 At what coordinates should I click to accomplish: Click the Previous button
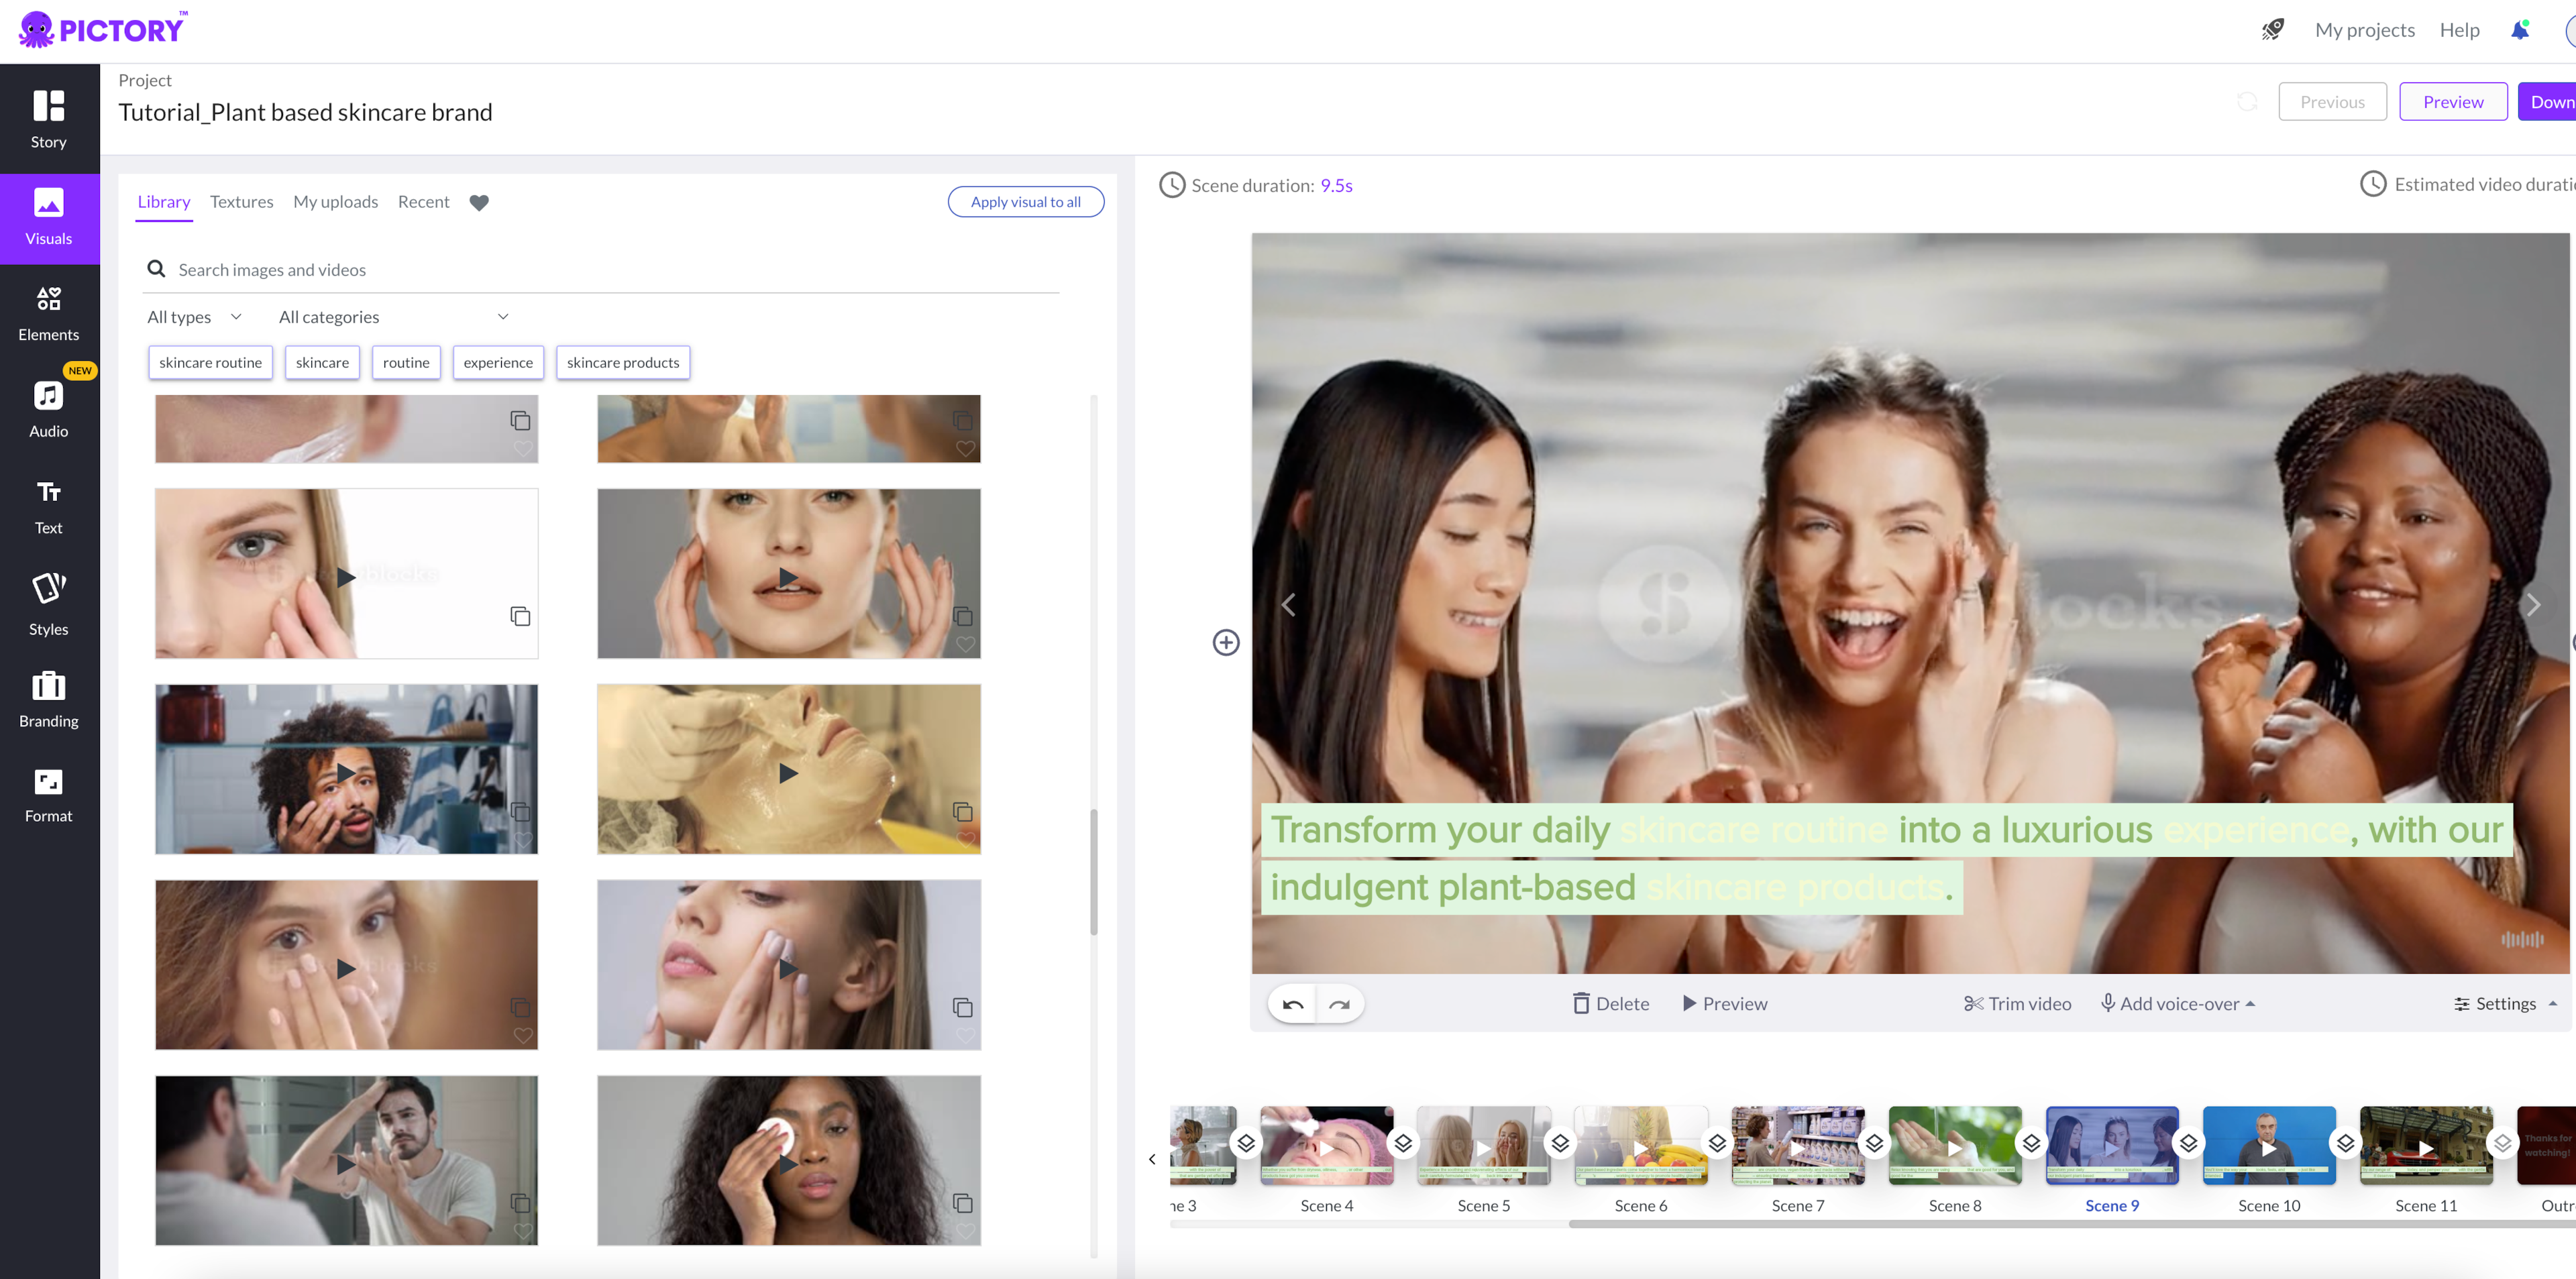pyautogui.click(x=2332, y=102)
